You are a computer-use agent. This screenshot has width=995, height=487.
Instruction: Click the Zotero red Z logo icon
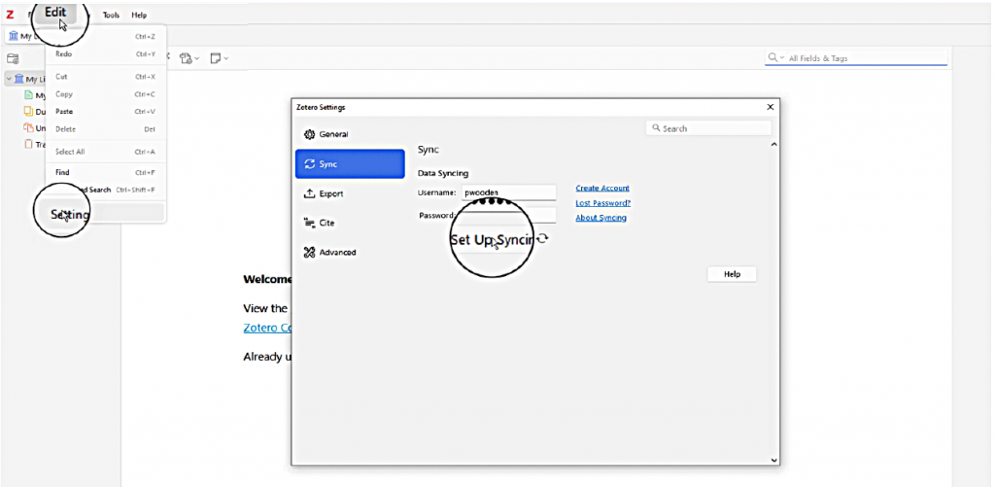click(x=10, y=15)
